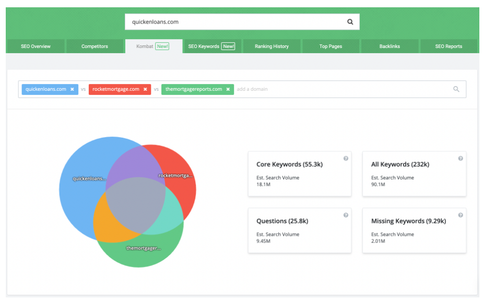Go to the SEO Reports tab
Screen dimensions: 483x300
(449, 46)
